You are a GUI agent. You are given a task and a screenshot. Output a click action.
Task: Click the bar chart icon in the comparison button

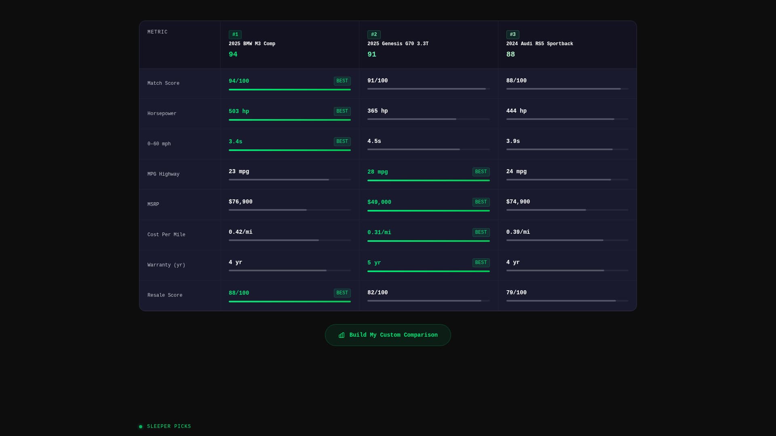click(x=342, y=335)
